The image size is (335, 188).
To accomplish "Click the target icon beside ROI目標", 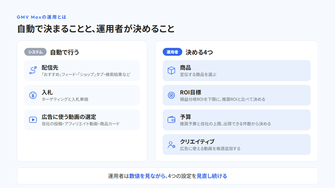I will point(171,95).
